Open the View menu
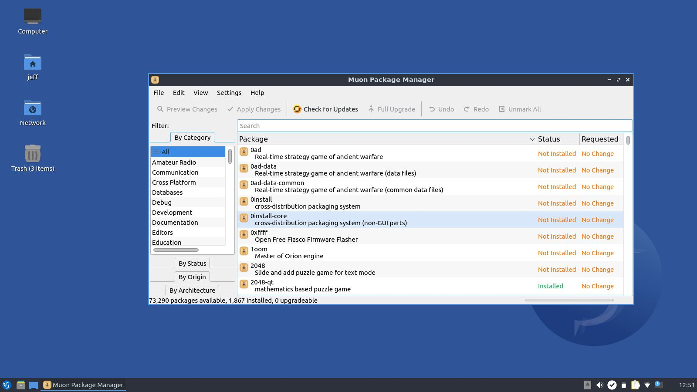The width and height of the screenshot is (697, 392). [200, 93]
